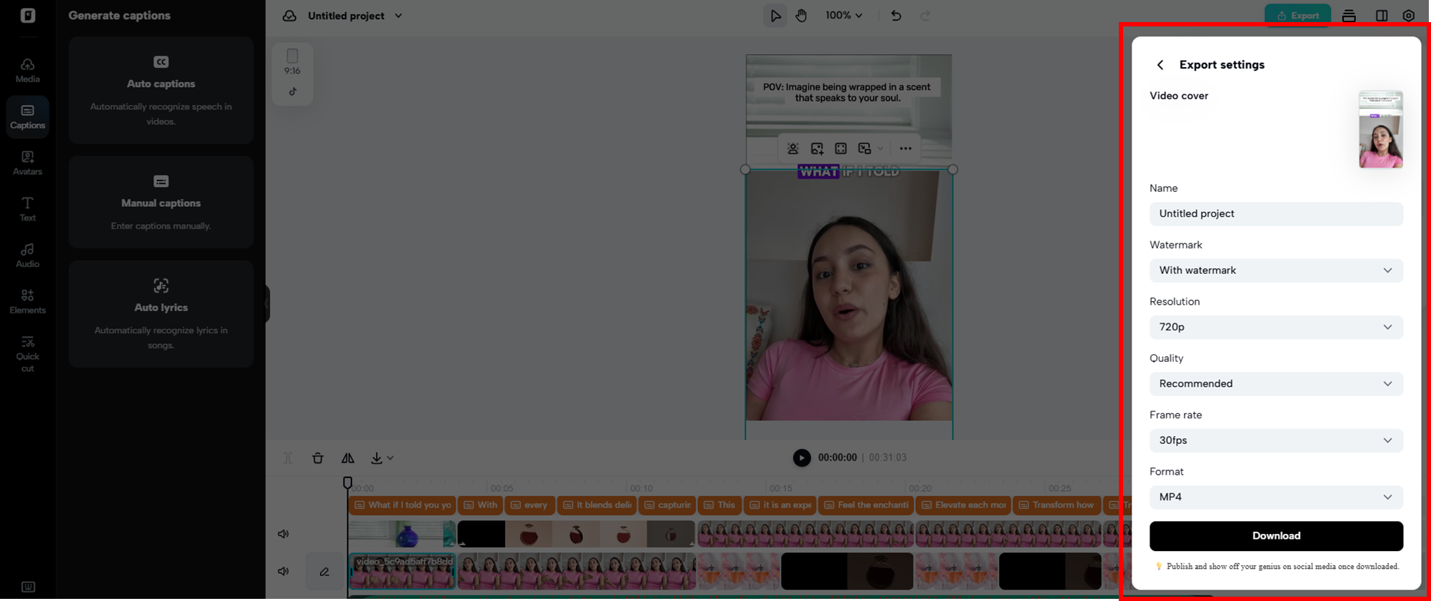Viewport: 1431px width, 601px height.
Task: Open the Quality dropdown showing Recommended
Action: point(1276,383)
